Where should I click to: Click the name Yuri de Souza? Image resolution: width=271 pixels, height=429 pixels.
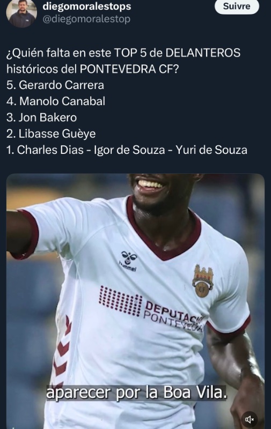pos(211,150)
